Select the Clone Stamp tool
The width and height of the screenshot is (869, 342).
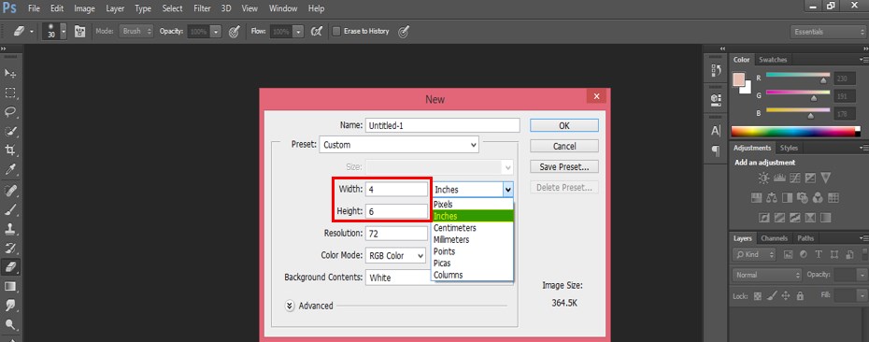click(10, 229)
